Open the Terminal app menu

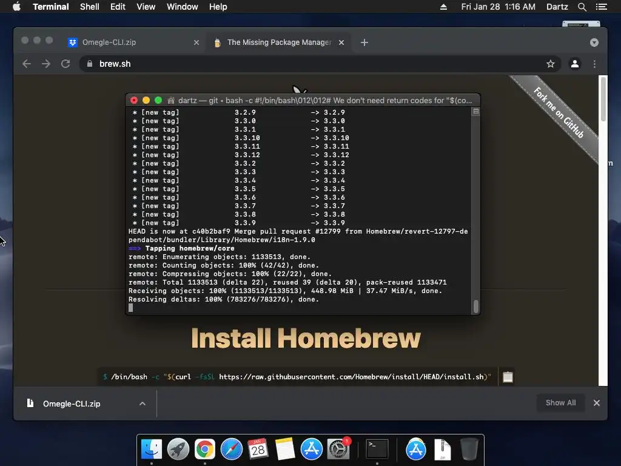(51, 7)
